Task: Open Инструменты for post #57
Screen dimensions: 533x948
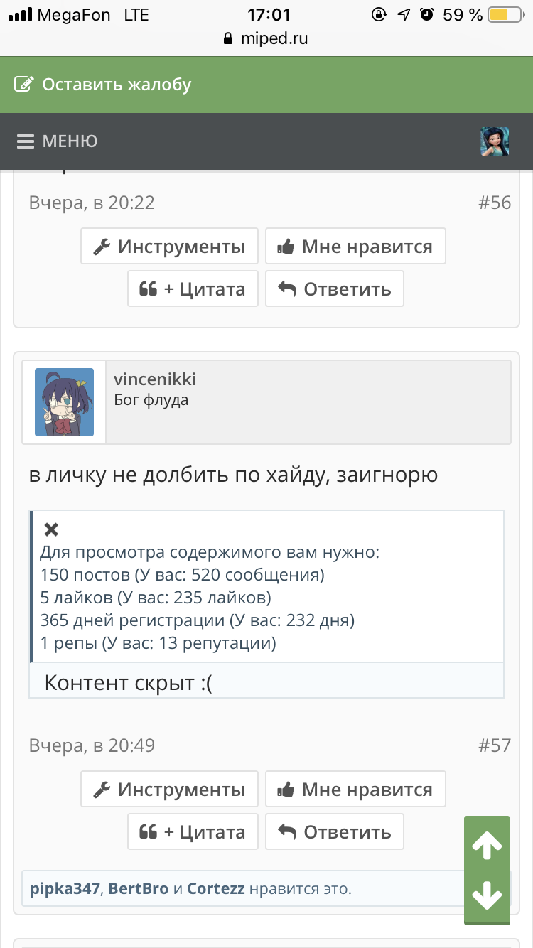Action: (x=169, y=790)
